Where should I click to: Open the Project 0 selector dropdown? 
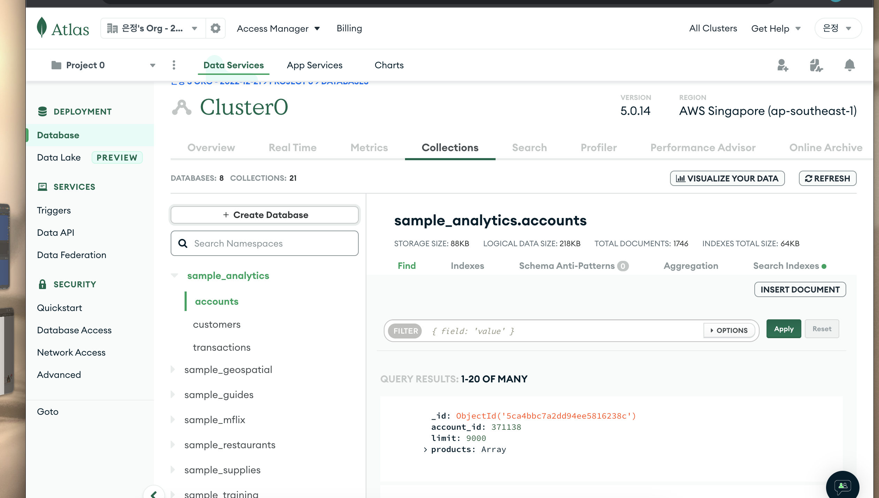tap(103, 65)
